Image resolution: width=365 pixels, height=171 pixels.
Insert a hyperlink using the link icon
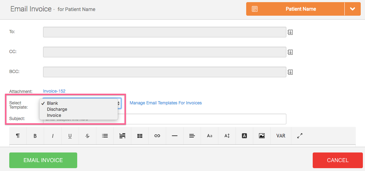tap(157, 136)
